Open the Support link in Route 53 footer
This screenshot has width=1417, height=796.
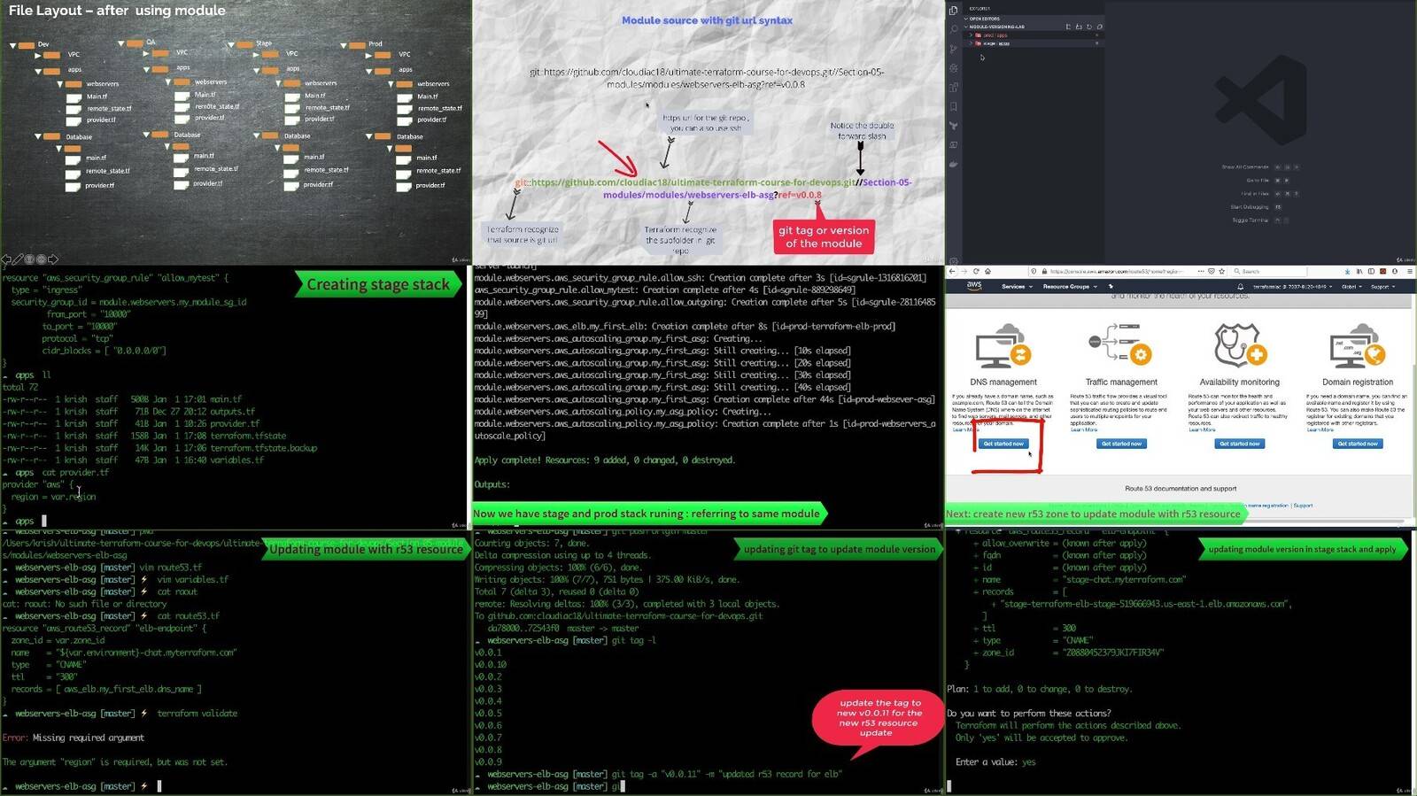pos(1304,506)
